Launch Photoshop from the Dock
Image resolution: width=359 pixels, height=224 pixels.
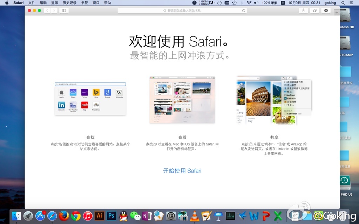pyautogui.click(x=111, y=216)
